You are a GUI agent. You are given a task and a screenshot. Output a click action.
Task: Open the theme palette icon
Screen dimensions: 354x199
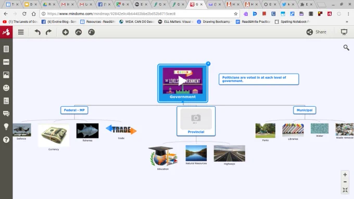coord(92,32)
